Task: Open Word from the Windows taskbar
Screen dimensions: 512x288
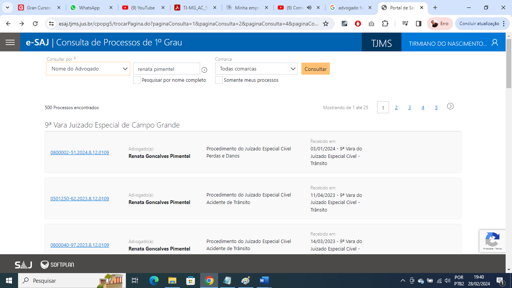Action: (264, 280)
